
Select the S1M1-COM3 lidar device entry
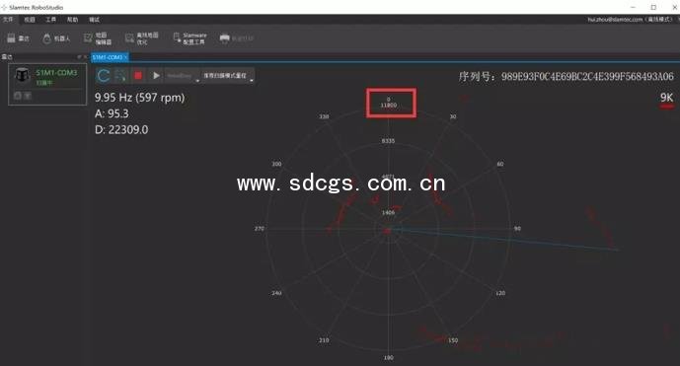pos(47,85)
